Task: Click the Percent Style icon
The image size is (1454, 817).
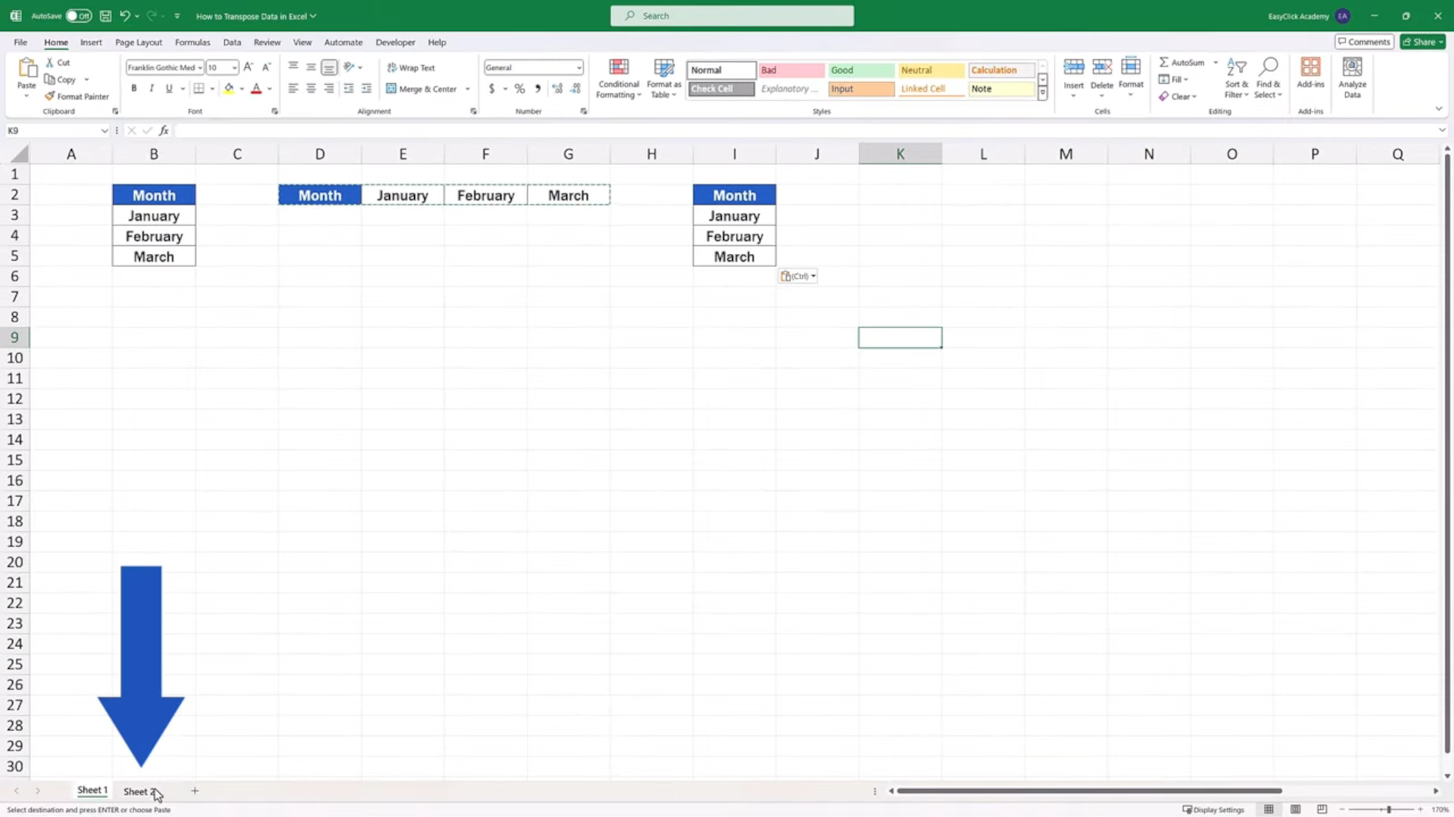Action: pos(520,89)
